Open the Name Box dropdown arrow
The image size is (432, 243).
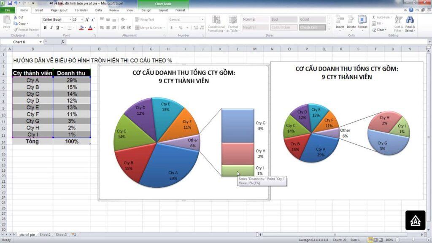pyautogui.click(x=40, y=42)
